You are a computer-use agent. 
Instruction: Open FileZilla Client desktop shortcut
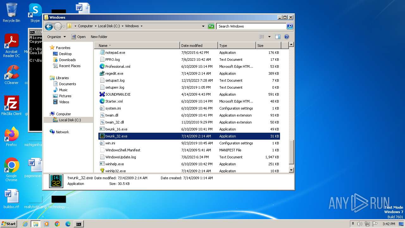point(11,106)
